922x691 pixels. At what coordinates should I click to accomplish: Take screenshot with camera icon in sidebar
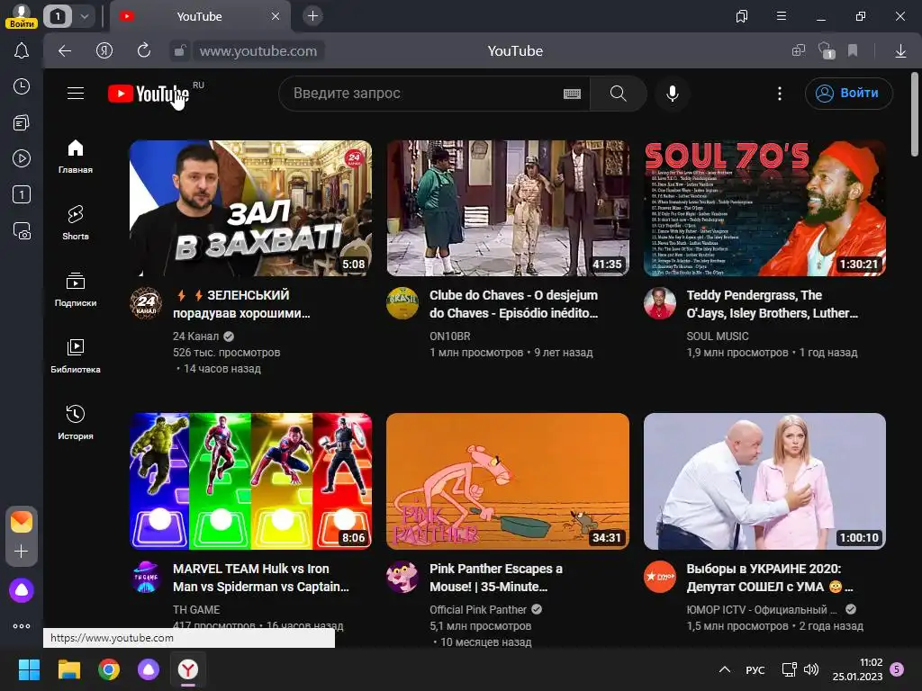(x=22, y=231)
